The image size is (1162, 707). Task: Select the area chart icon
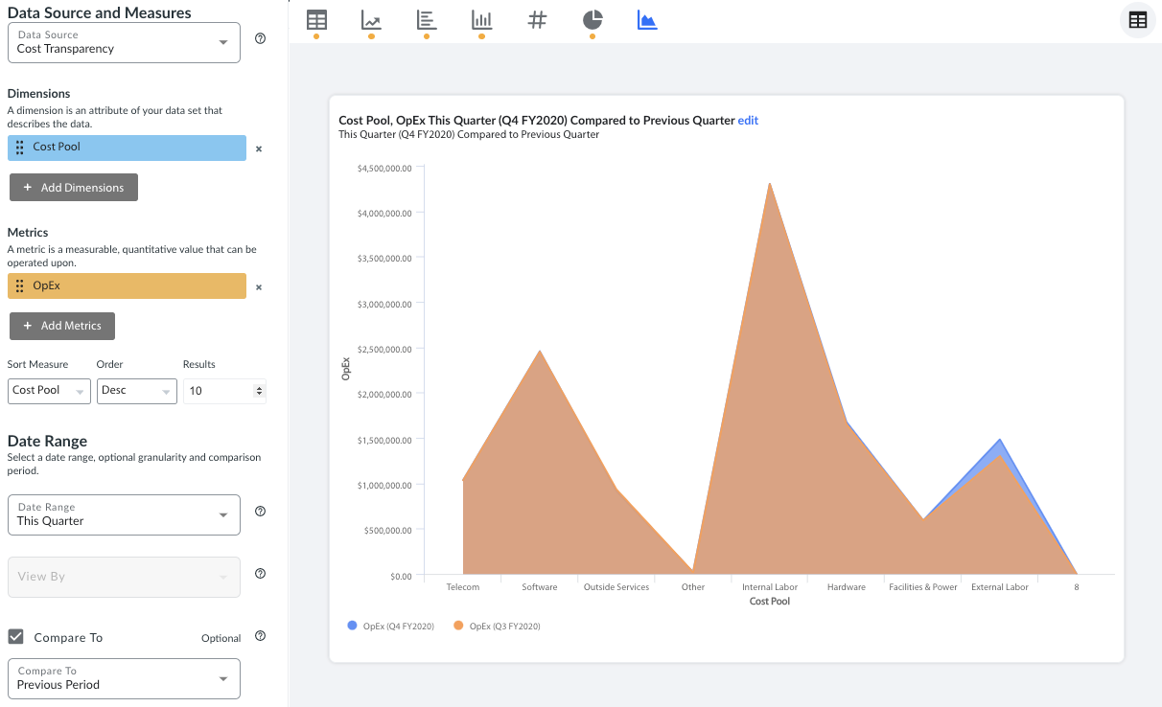(647, 20)
